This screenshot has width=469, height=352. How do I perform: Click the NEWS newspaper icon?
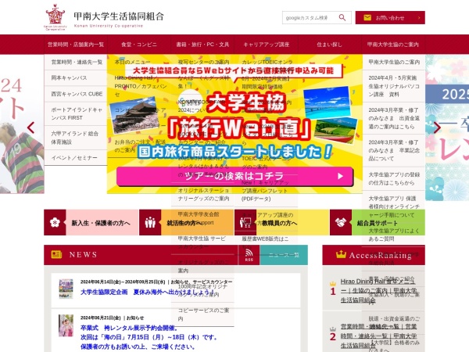(x=56, y=254)
